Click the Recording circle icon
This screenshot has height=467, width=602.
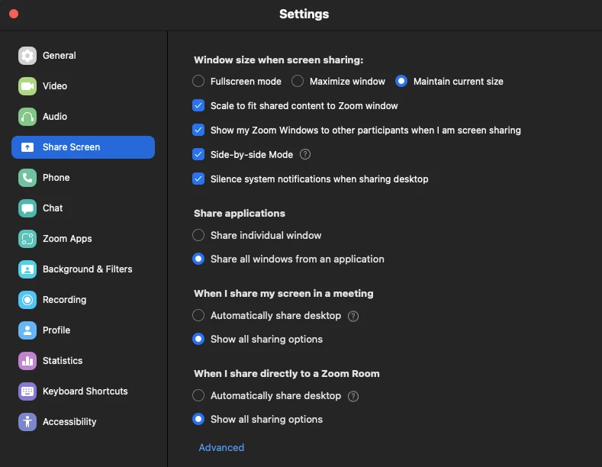coord(27,300)
